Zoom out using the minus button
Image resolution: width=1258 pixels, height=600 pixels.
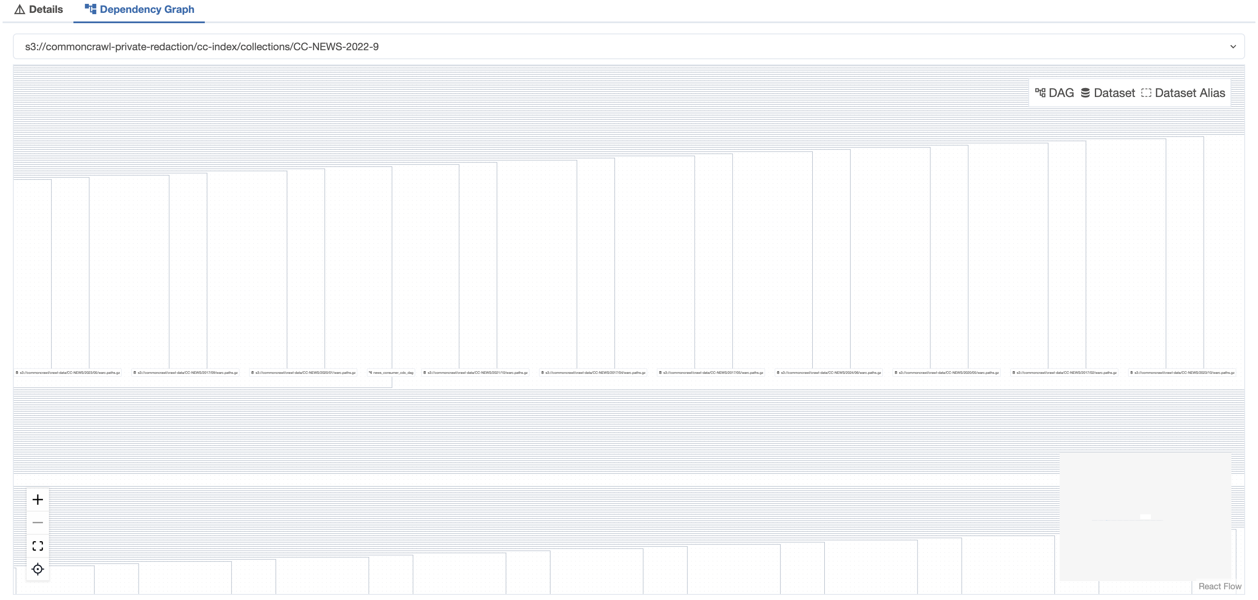[38, 522]
